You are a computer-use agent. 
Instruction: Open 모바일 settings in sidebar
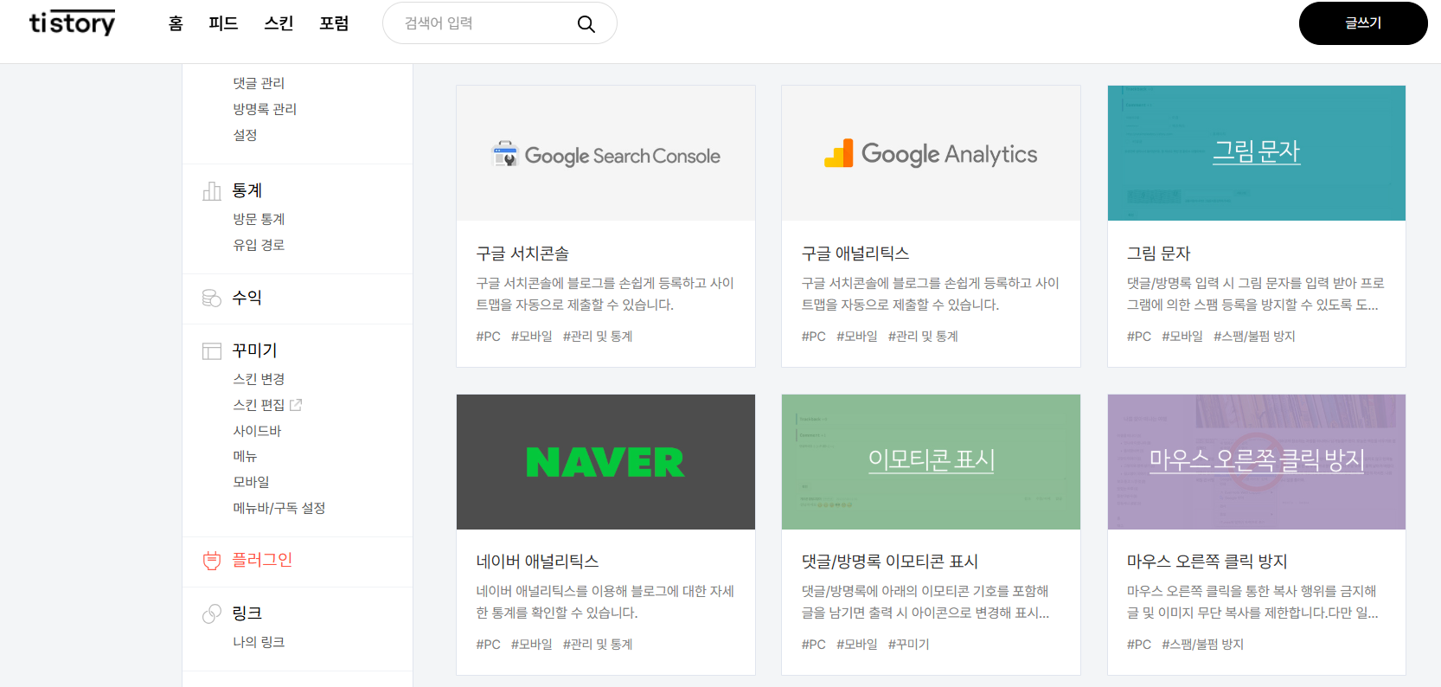251,482
